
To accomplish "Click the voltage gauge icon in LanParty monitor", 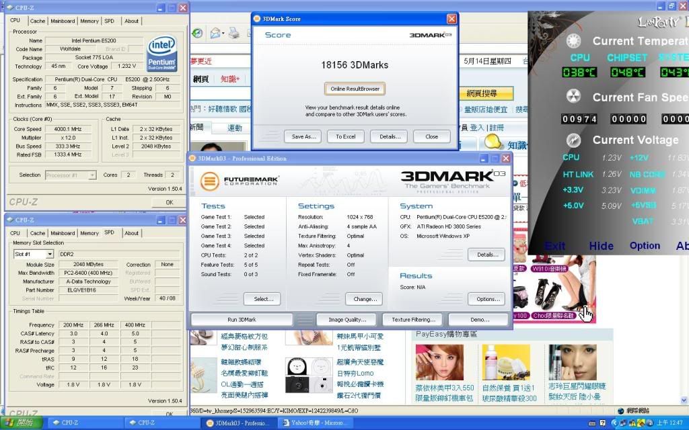I will click(573, 140).
